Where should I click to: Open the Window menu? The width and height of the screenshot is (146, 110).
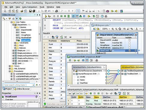(x=50, y=7)
